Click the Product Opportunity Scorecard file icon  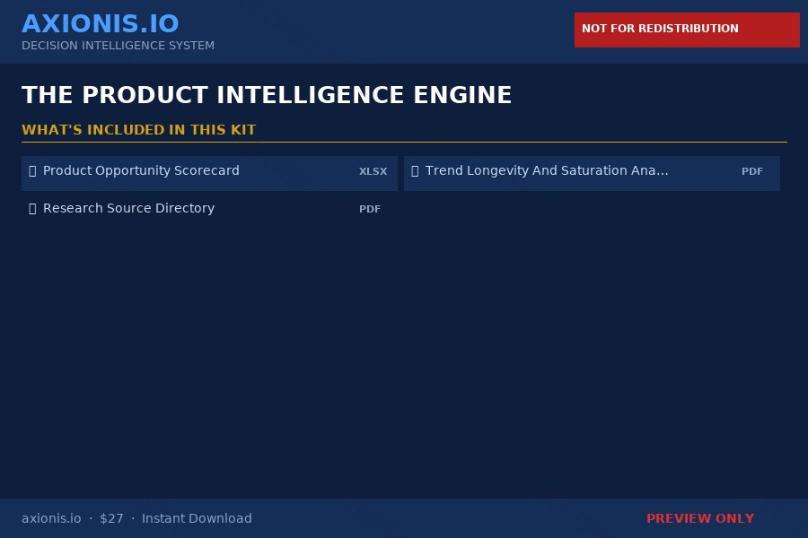click(x=33, y=170)
